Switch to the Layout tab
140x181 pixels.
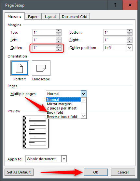tap(50, 17)
